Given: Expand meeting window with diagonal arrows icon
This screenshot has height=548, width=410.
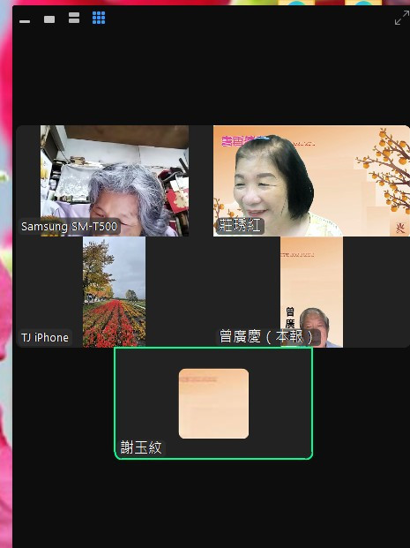Looking at the screenshot, I should pyautogui.click(x=401, y=18).
